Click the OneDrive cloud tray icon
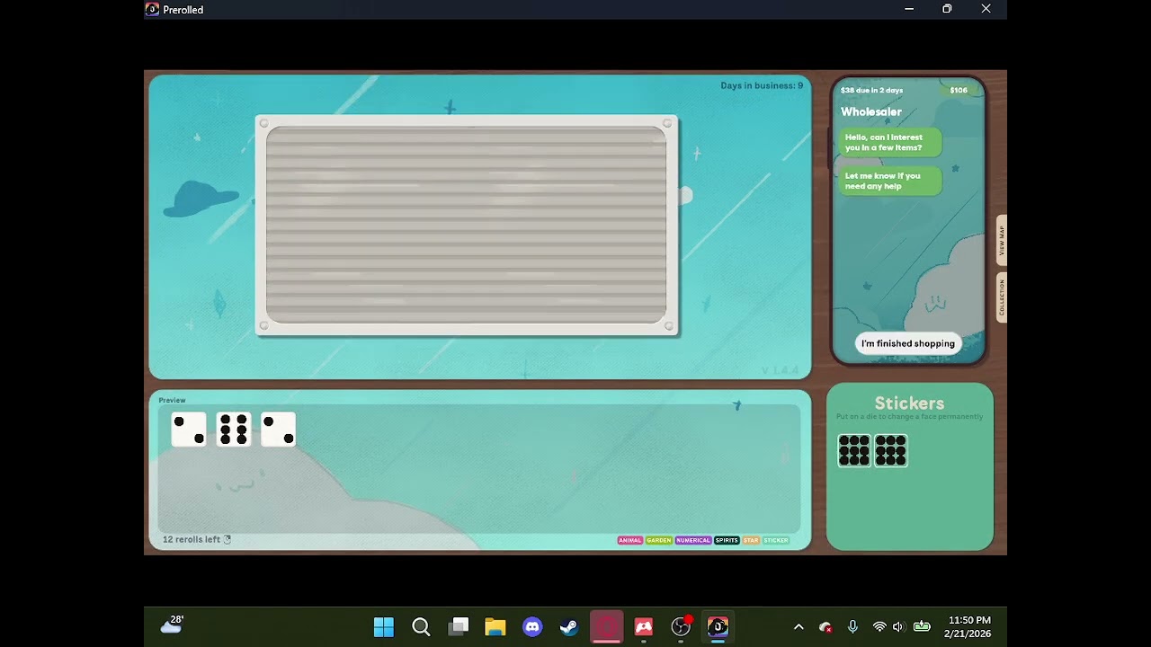The image size is (1151, 647). pos(825,626)
